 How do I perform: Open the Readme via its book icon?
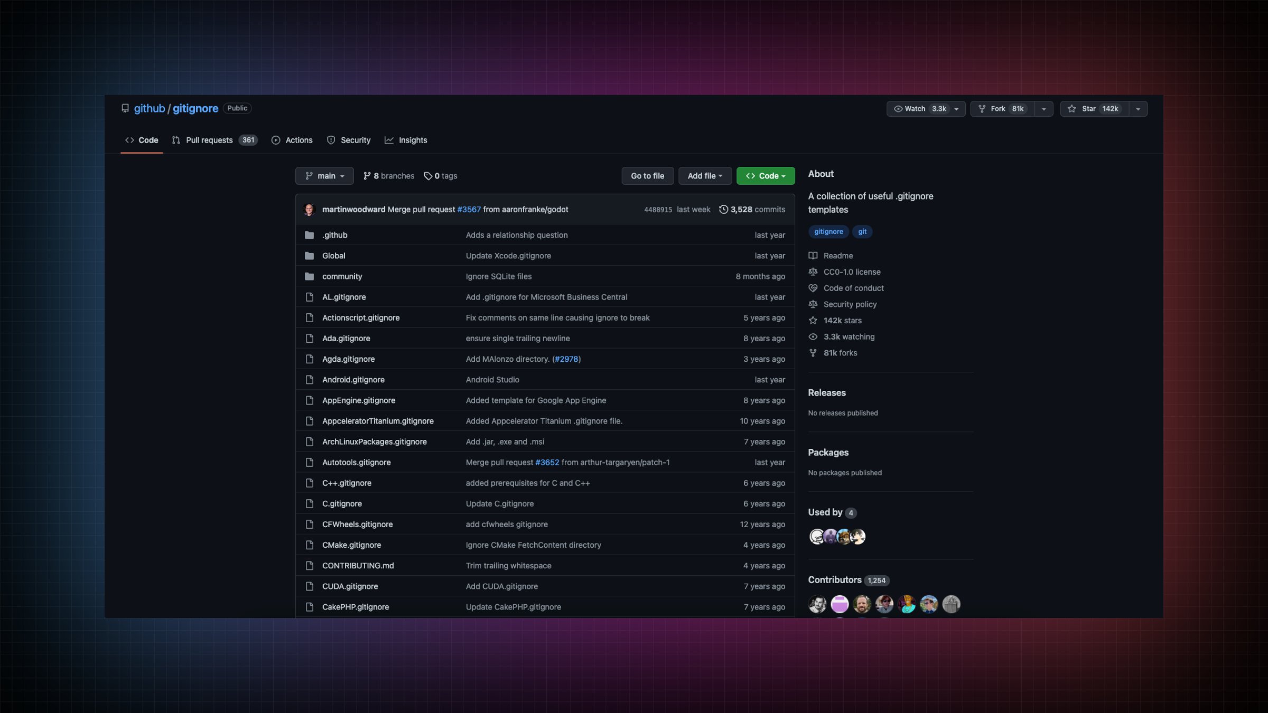point(813,256)
